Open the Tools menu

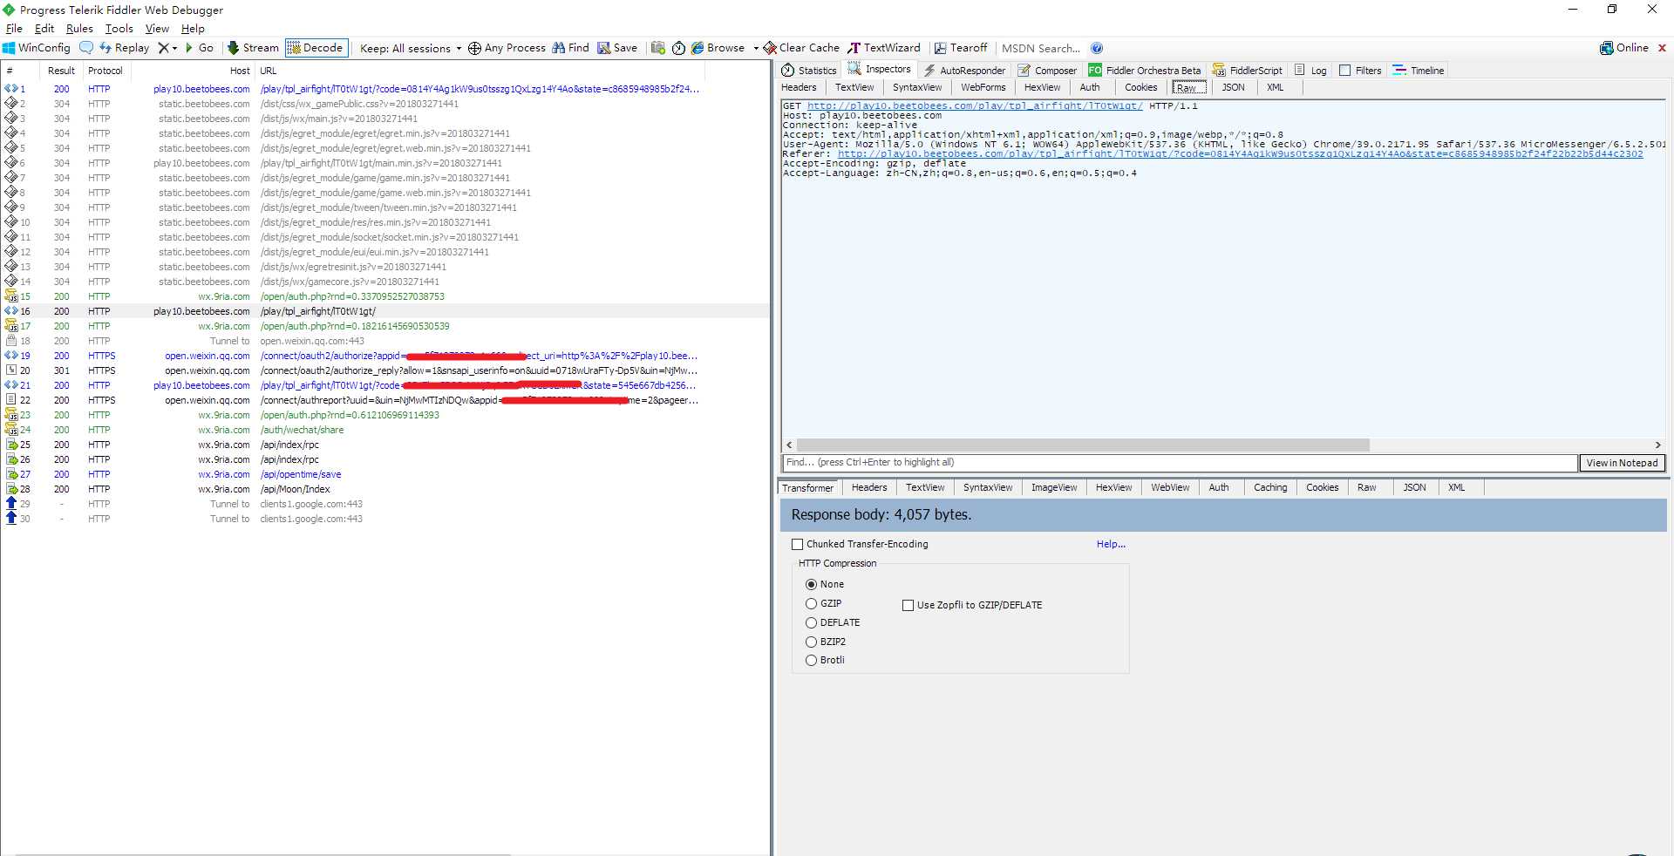pos(119,29)
